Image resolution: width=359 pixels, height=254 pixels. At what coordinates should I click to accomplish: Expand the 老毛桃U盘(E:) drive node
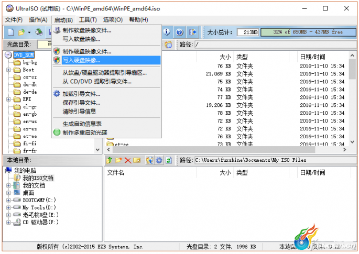[x=8, y=215]
